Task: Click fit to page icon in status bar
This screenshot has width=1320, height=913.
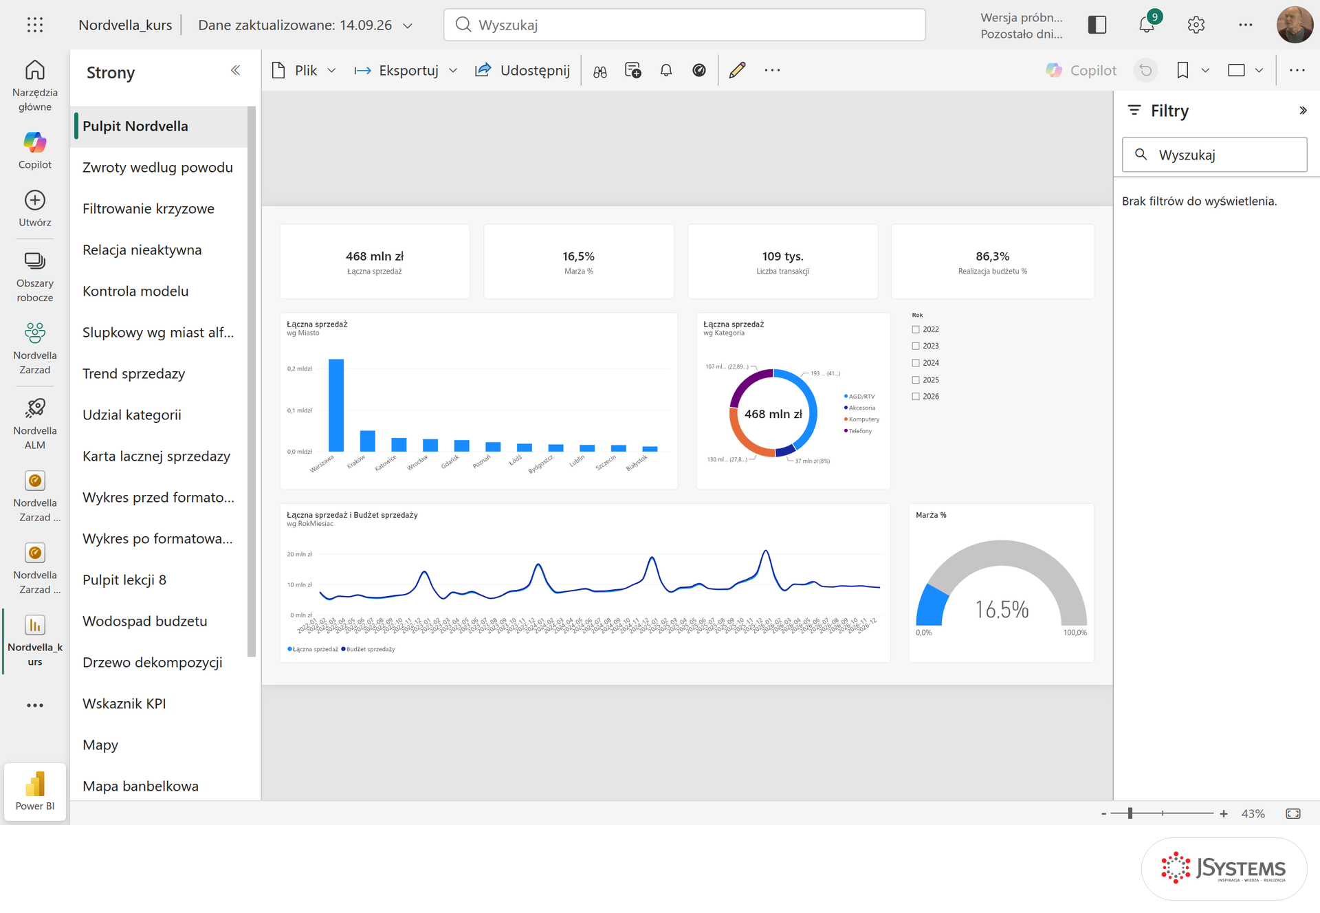Action: [1293, 813]
